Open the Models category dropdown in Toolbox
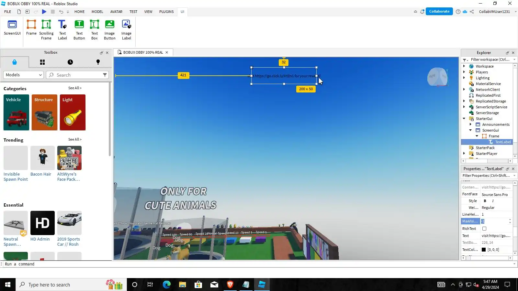518x291 pixels. (x=23, y=75)
